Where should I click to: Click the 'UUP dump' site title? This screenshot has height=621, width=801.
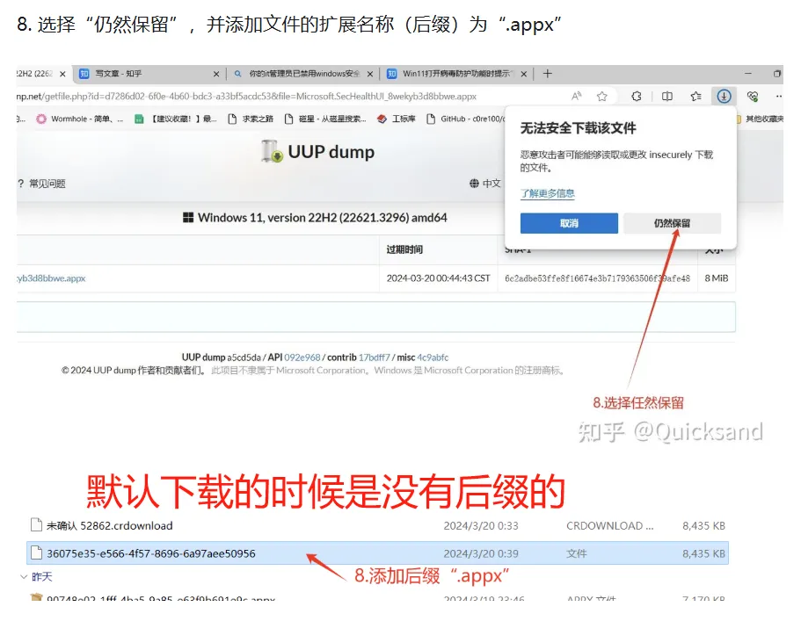pos(331,152)
